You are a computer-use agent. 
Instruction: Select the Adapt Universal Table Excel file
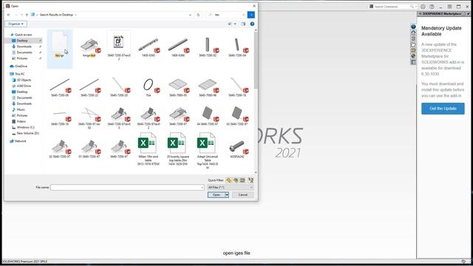click(x=208, y=150)
